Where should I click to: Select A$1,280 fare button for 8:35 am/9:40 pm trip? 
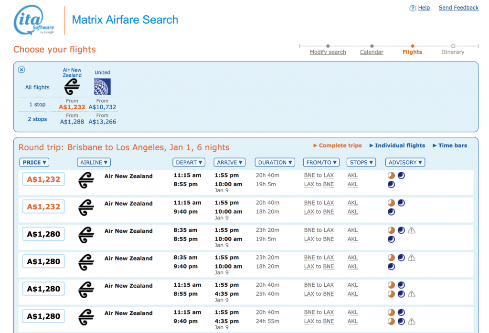[43, 261]
